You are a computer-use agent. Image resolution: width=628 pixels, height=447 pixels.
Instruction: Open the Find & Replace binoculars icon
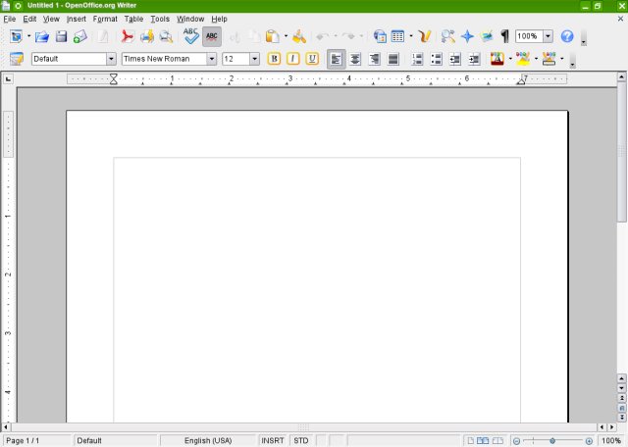tap(447, 36)
